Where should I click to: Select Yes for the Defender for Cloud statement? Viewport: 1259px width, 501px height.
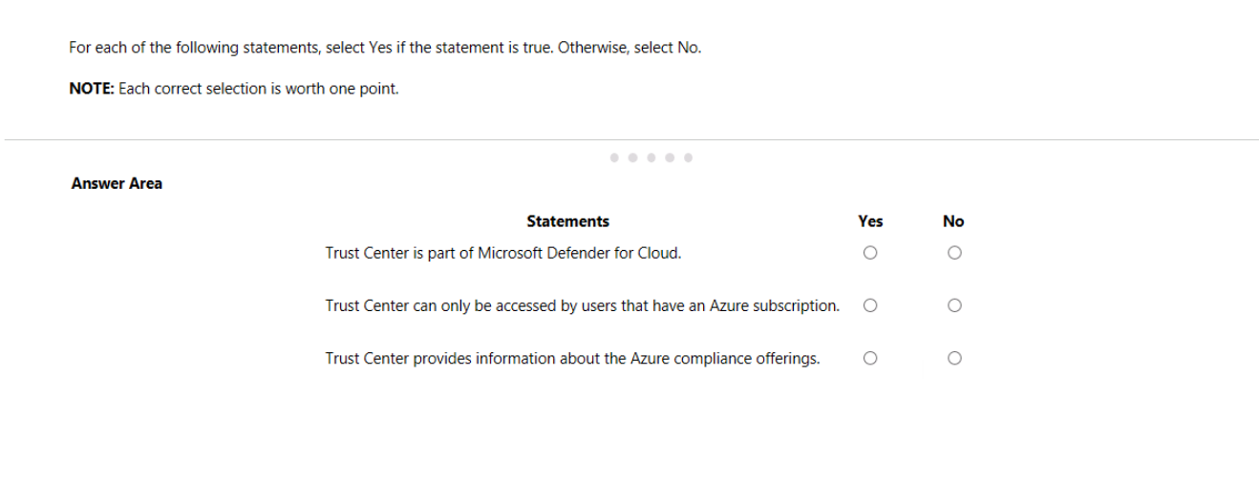[x=869, y=254]
